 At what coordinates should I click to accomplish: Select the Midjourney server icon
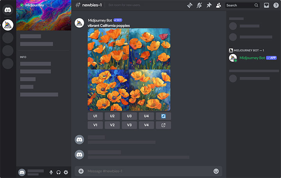pyautogui.click(x=8, y=25)
